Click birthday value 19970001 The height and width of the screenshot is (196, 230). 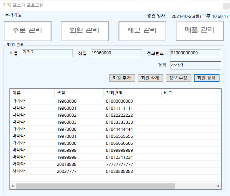pyautogui.click(x=67, y=136)
